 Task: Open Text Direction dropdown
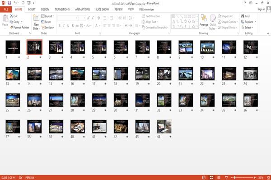click(152, 16)
